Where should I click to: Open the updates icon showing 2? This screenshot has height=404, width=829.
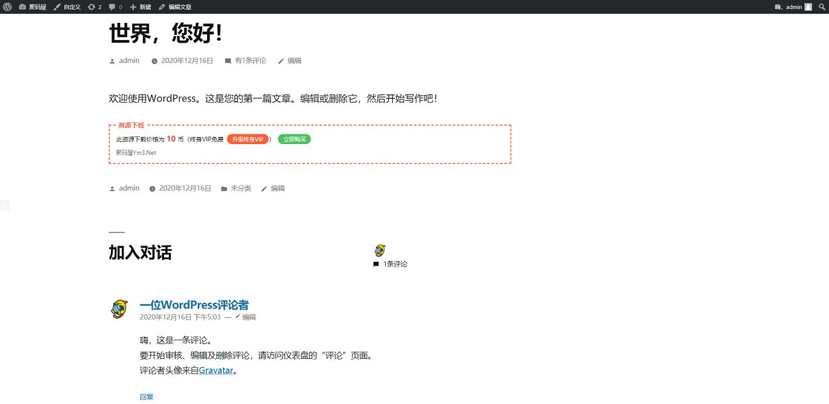(95, 7)
